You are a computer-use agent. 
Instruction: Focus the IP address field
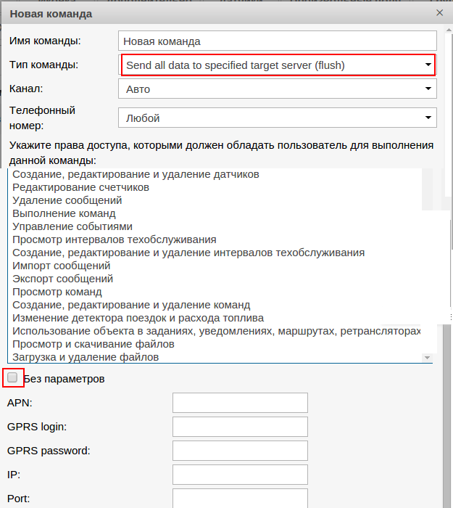pyautogui.click(x=240, y=475)
